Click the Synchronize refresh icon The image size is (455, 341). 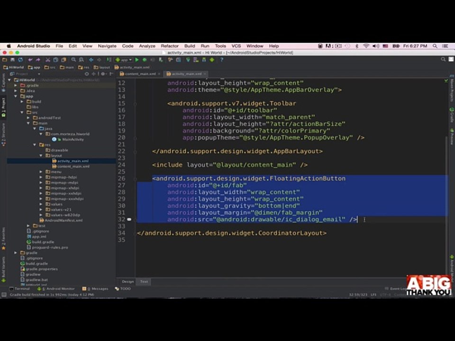click(20, 60)
